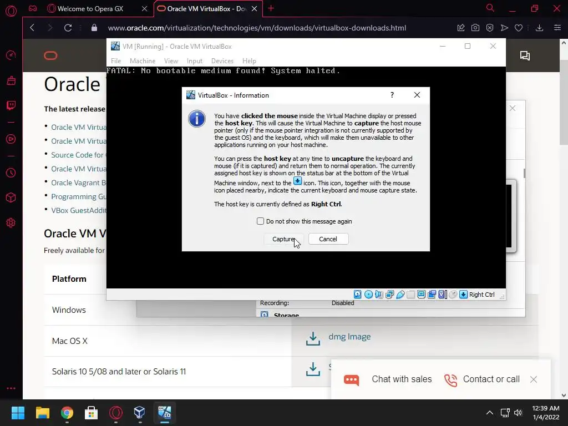
Task: Show hidden system tray icons
Action: click(x=489, y=413)
